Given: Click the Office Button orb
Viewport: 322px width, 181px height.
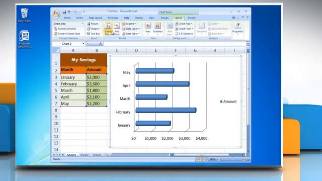Looking at the screenshot, I should coord(56,14).
